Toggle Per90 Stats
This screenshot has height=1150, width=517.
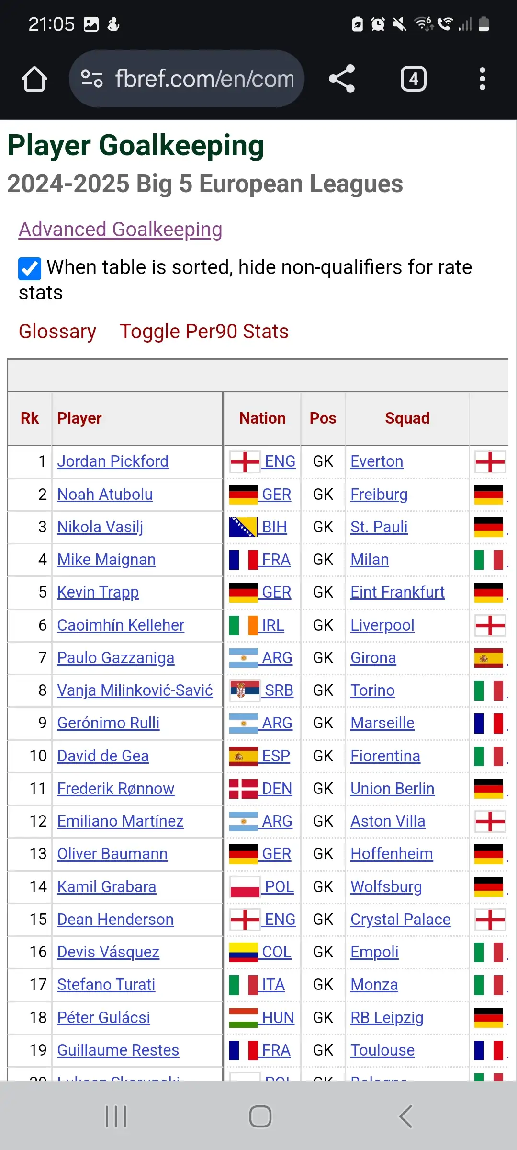(x=204, y=332)
